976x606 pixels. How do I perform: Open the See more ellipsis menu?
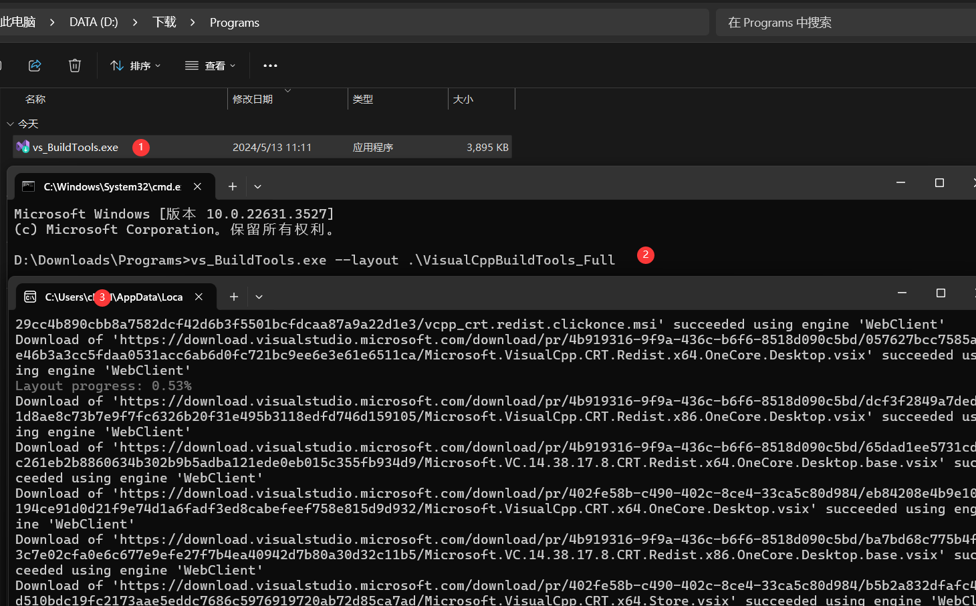[x=270, y=65]
